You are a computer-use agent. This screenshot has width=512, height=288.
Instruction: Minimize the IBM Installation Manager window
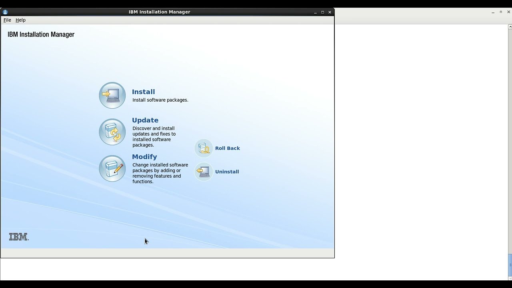coord(315,12)
